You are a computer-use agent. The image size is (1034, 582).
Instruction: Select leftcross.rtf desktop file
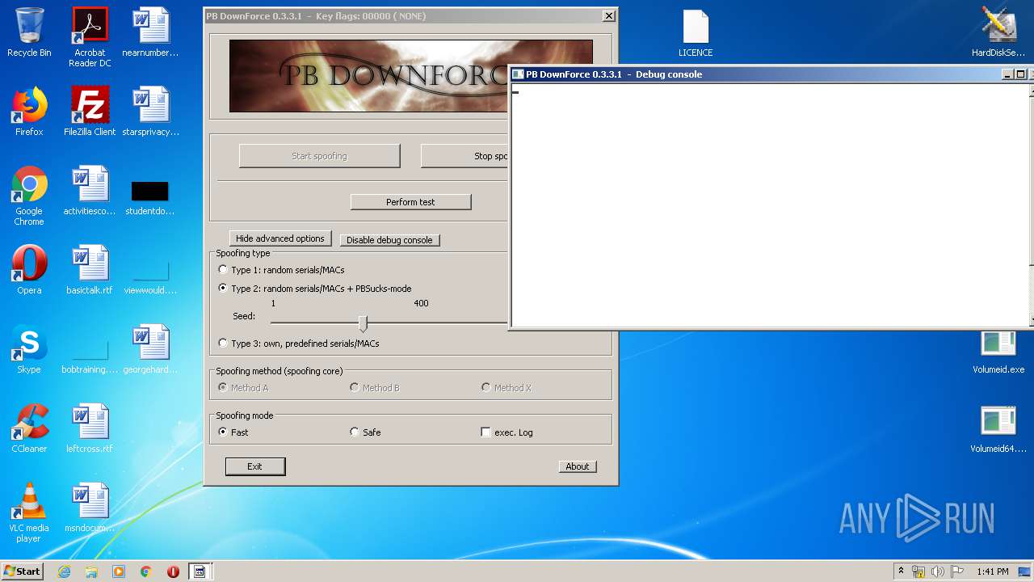pos(90,428)
